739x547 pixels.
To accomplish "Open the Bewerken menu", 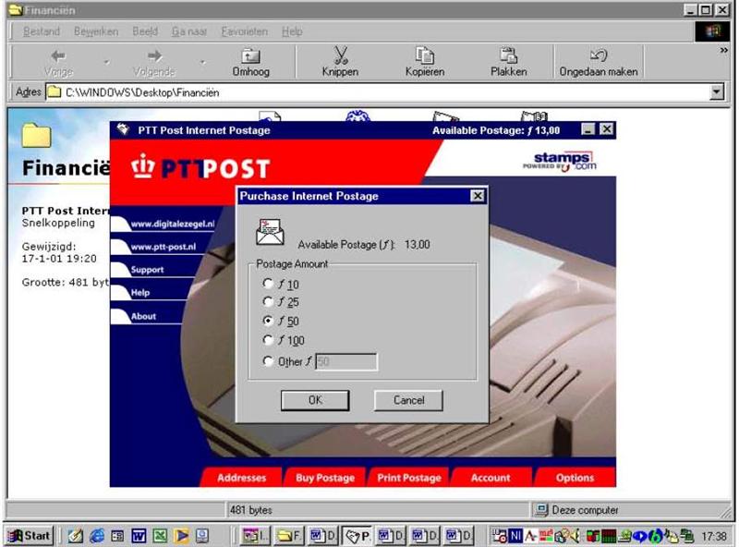I will coord(96,31).
